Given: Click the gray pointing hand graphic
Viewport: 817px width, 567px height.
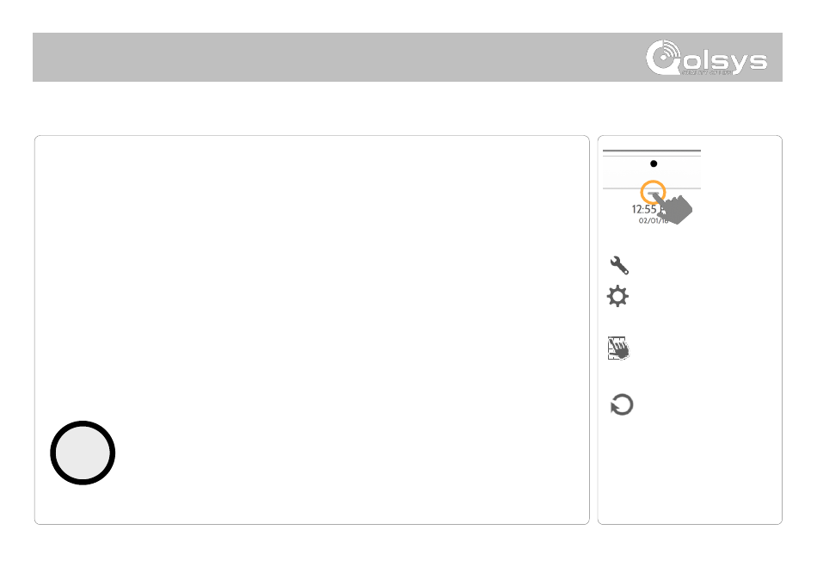Looking at the screenshot, I should (675, 208).
